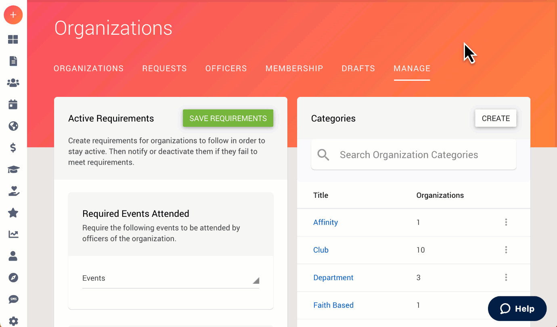The image size is (557, 327).
Task: Open the groups people icon in sidebar
Action: (x=13, y=83)
